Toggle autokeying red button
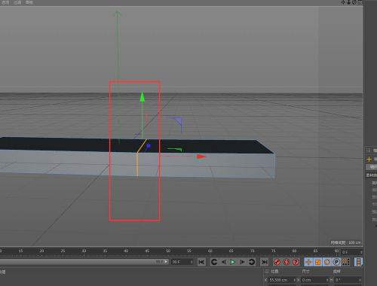The height and width of the screenshot is (286, 377). (287, 262)
